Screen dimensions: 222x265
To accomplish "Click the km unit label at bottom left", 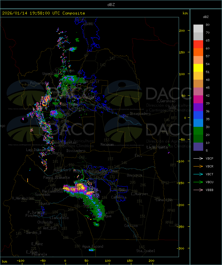I will pyautogui.click(x=4, y=262).
